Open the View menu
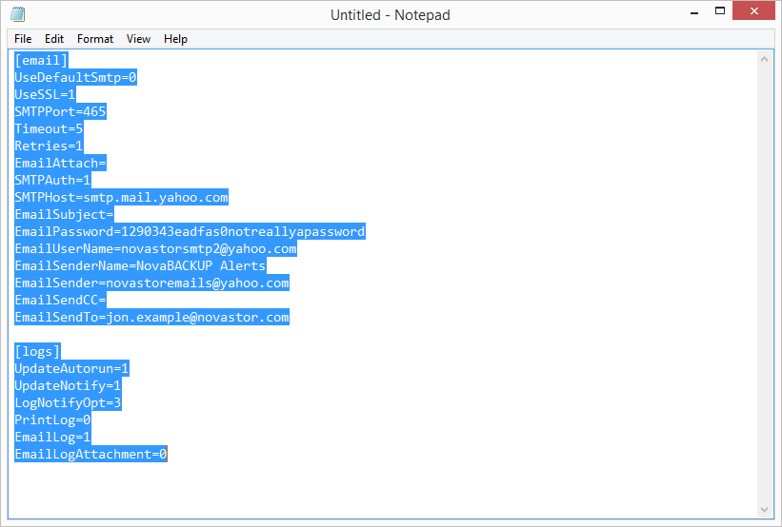The height and width of the screenshot is (527, 782). (x=138, y=39)
